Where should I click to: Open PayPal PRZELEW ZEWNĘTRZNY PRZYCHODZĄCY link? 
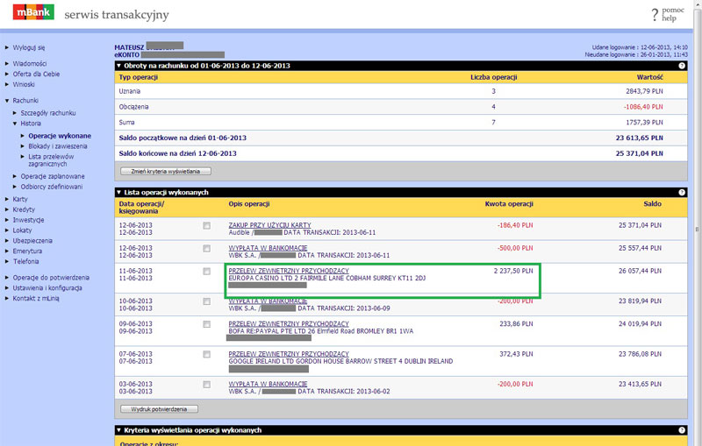(x=289, y=323)
